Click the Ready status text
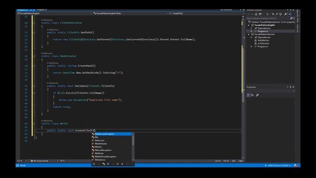 pos(23,166)
